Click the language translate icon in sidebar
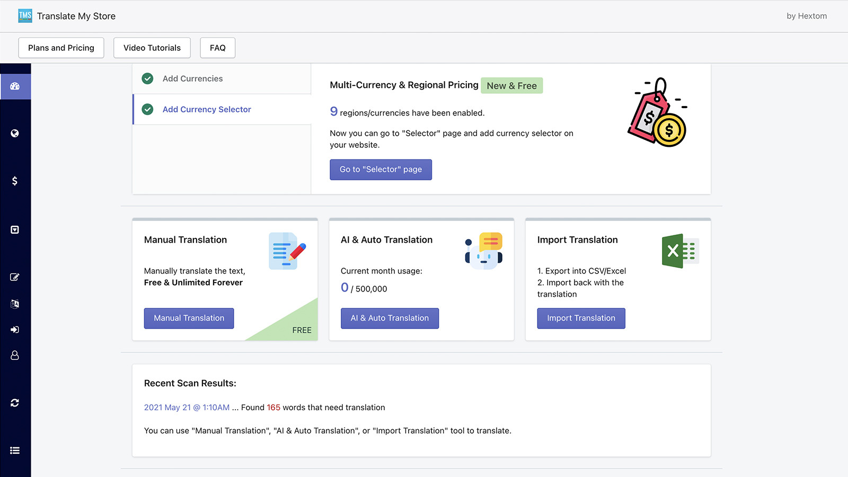Image resolution: width=848 pixels, height=477 pixels. click(15, 304)
